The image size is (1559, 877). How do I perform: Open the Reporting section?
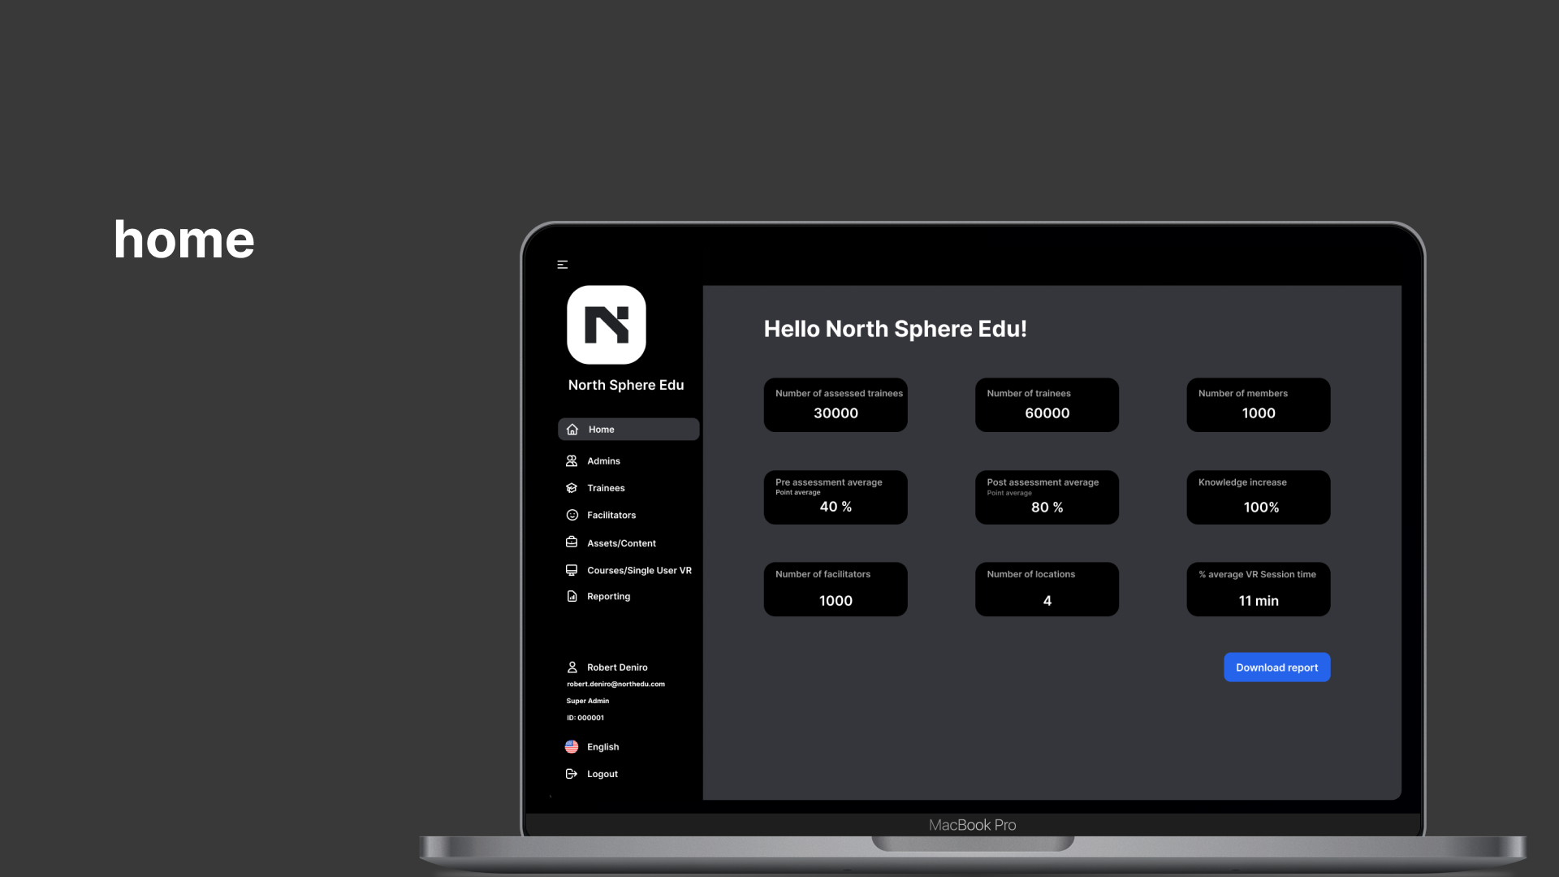tap(608, 597)
